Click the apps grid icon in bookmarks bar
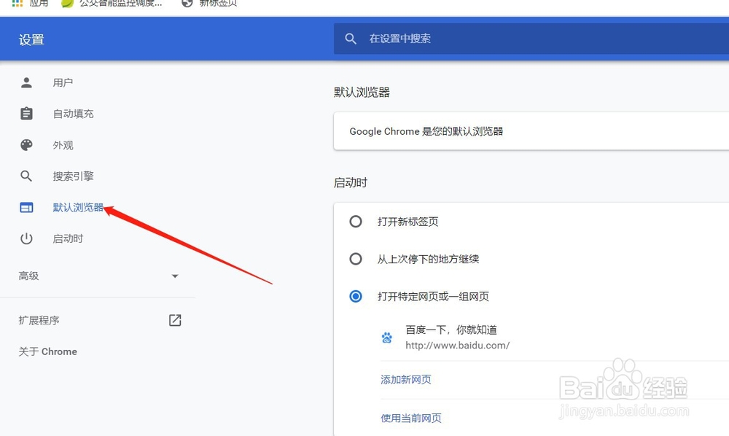The height and width of the screenshot is (436, 729). tap(17, 3)
